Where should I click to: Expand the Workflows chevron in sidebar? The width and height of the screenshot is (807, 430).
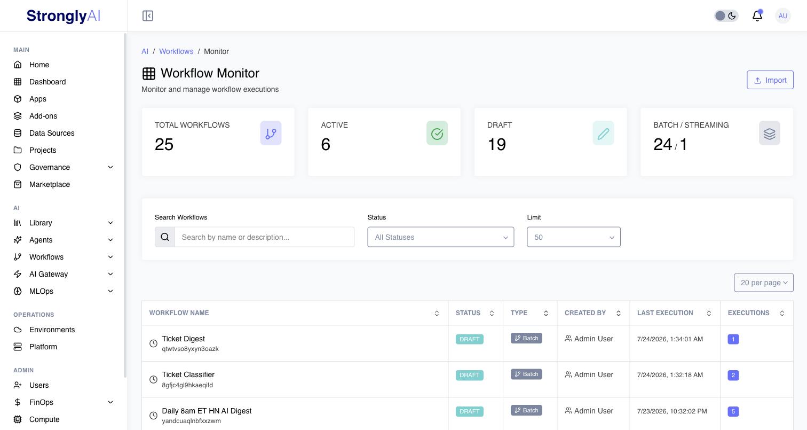[x=110, y=257]
